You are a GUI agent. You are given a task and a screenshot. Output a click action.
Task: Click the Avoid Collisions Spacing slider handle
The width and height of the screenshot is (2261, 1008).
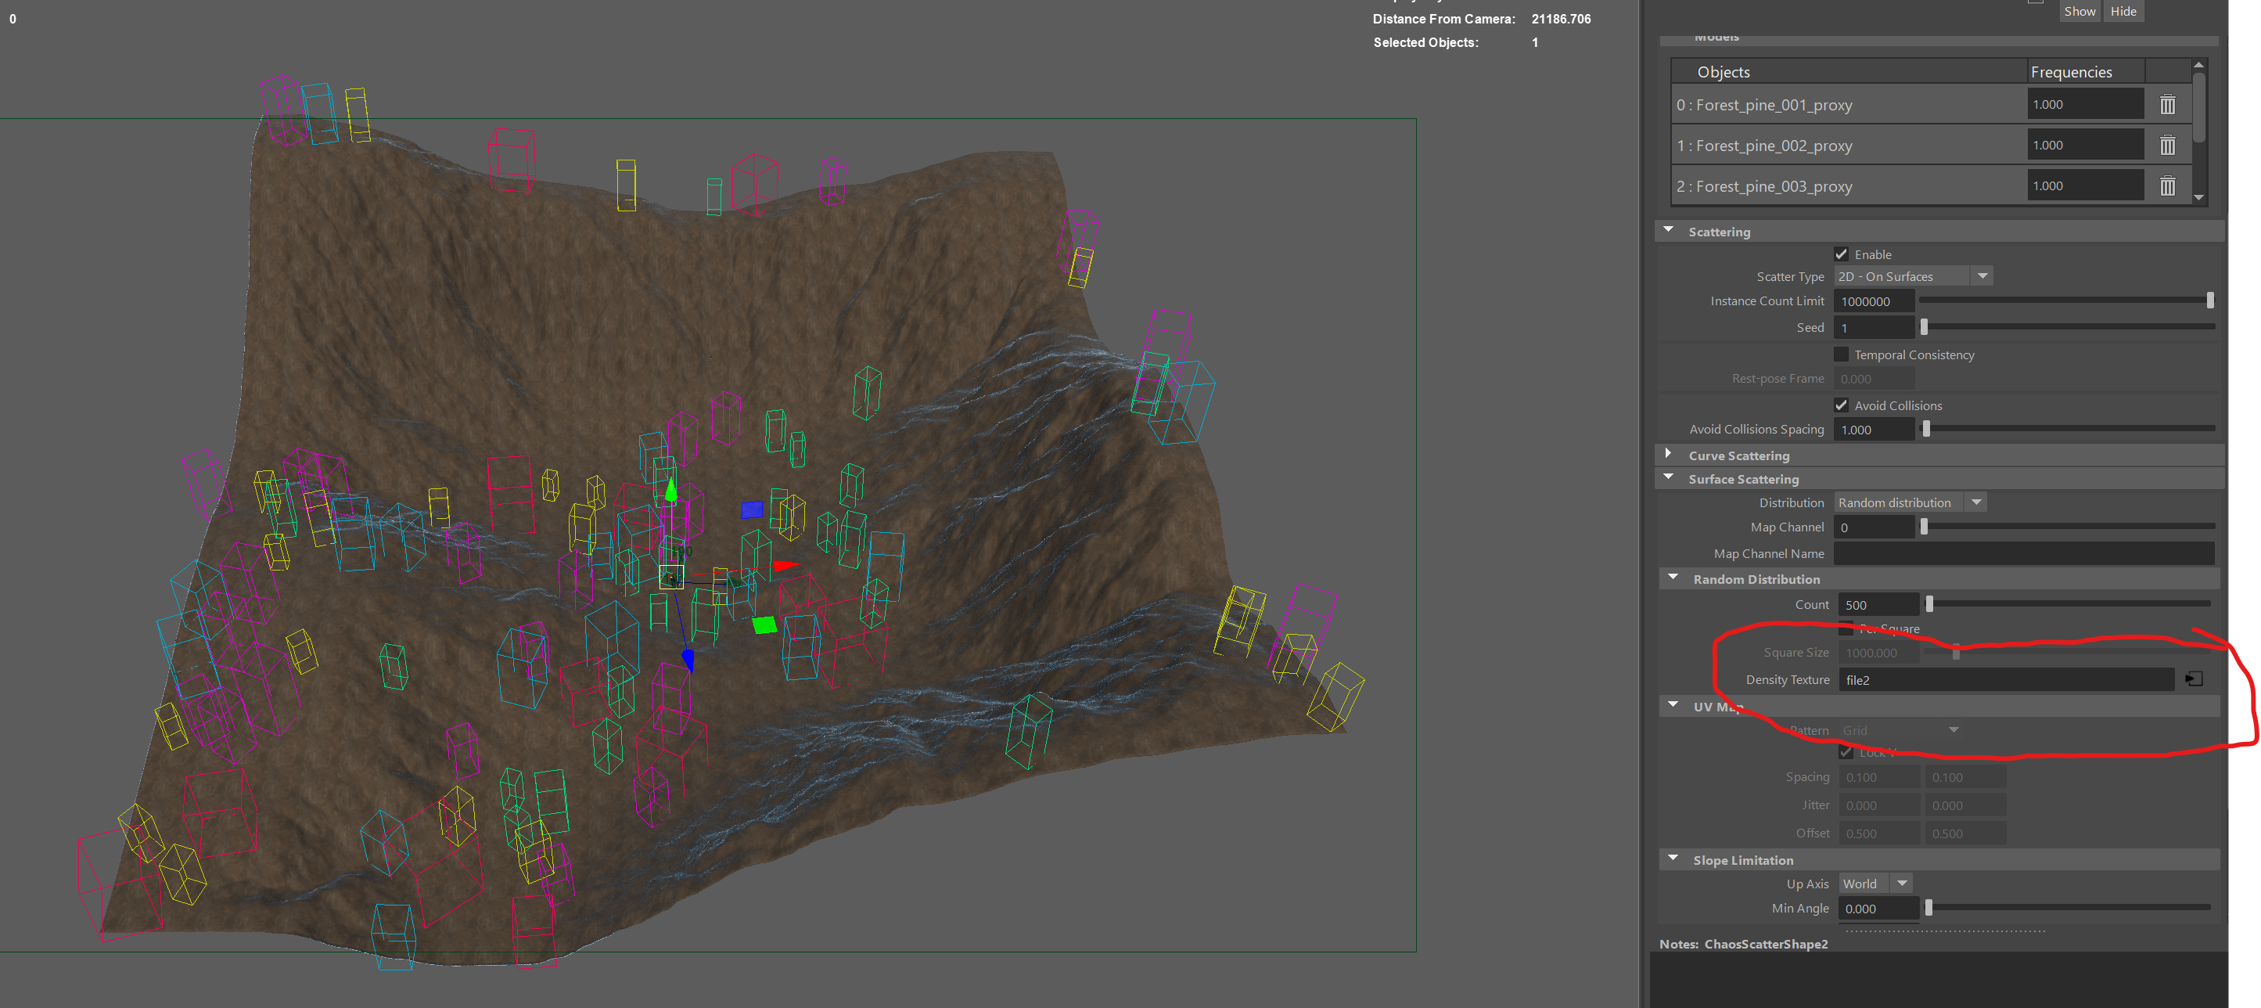[1927, 430]
